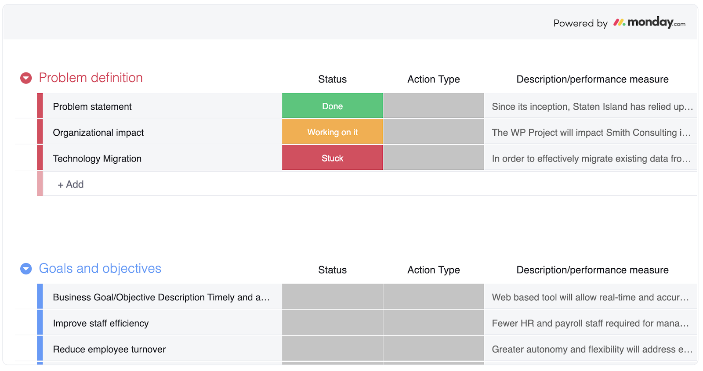This screenshot has width=703, height=371.
Task: Open Action Type cell for Reduce employee turnover
Action: click(433, 348)
